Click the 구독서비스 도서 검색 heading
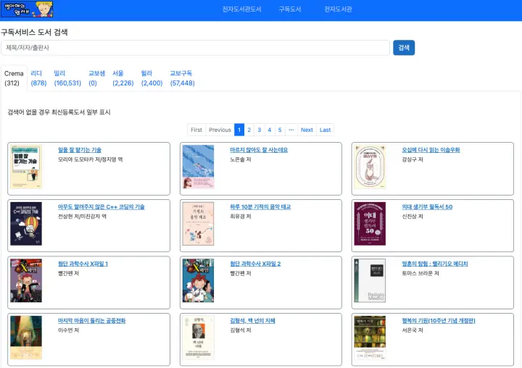 coord(34,33)
